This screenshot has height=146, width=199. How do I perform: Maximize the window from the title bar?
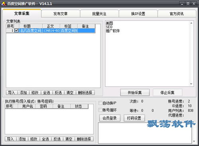tap(188, 4)
